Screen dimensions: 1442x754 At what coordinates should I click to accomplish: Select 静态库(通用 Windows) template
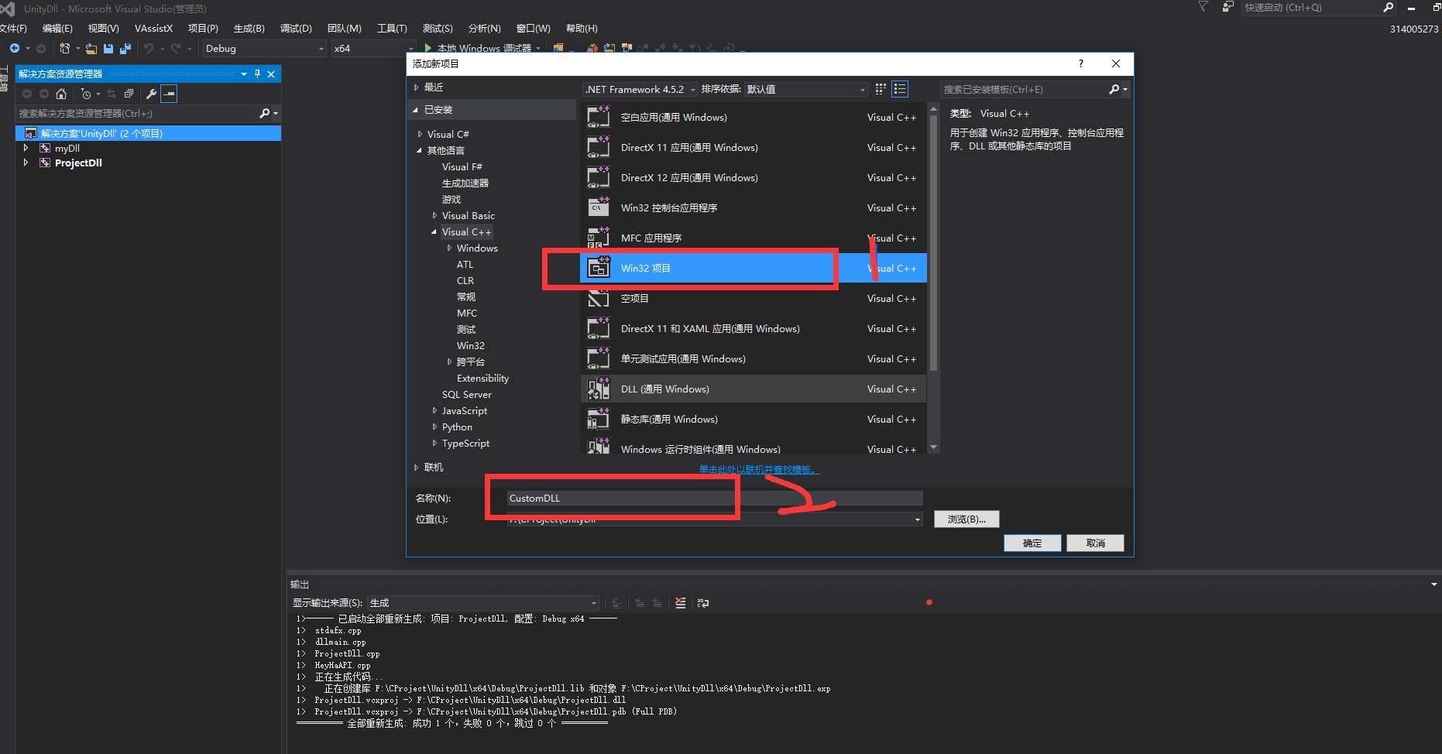tap(753, 419)
